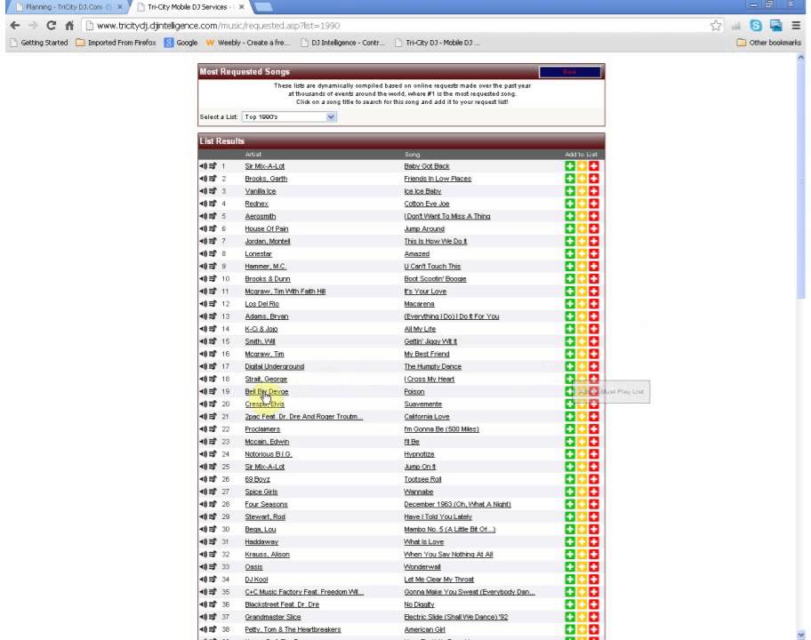Click the browser home icon
This screenshot has height=640, width=811.
pos(69,25)
